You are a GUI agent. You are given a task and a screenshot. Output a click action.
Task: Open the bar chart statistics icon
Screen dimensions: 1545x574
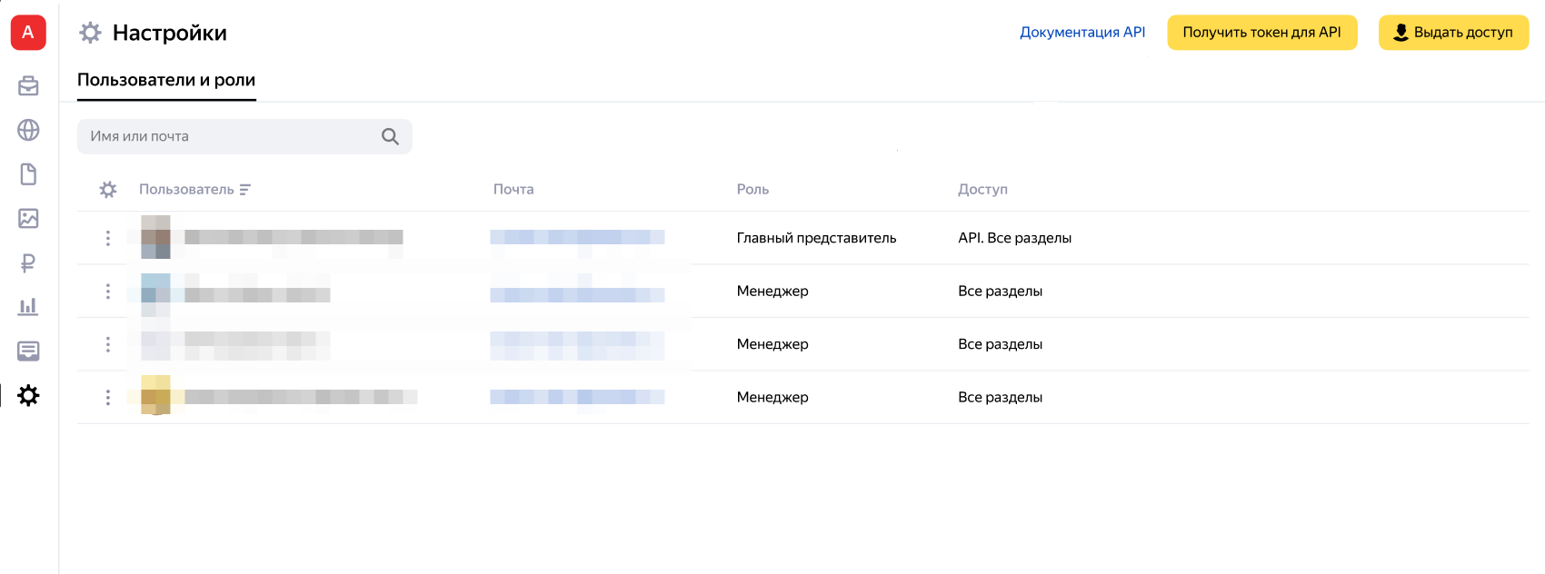[x=28, y=307]
